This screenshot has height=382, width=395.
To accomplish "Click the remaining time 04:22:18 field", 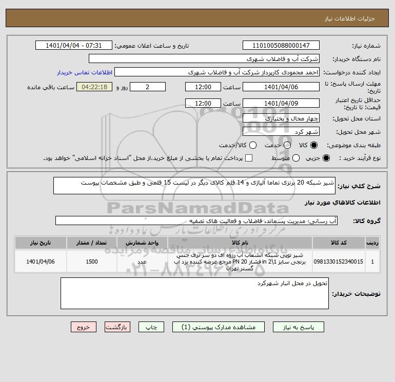I will point(94,87).
